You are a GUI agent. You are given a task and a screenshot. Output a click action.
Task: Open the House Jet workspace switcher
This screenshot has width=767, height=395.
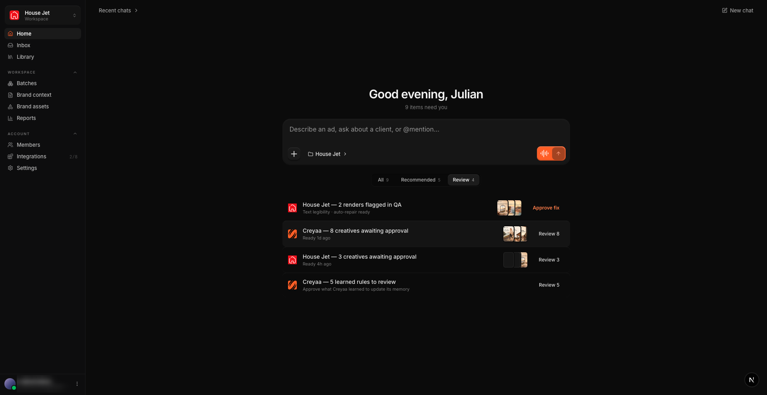pos(43,16)
